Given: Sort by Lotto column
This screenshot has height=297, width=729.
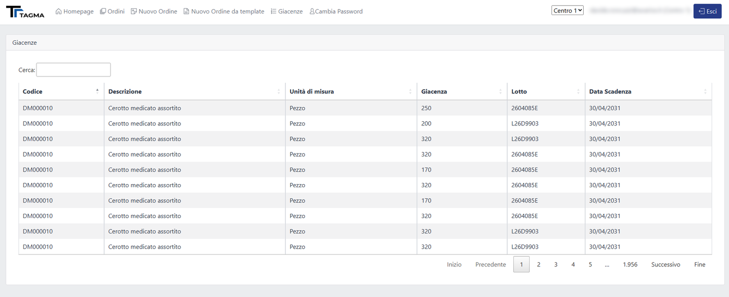Looking at the screenshot, I should pos(546,92).
